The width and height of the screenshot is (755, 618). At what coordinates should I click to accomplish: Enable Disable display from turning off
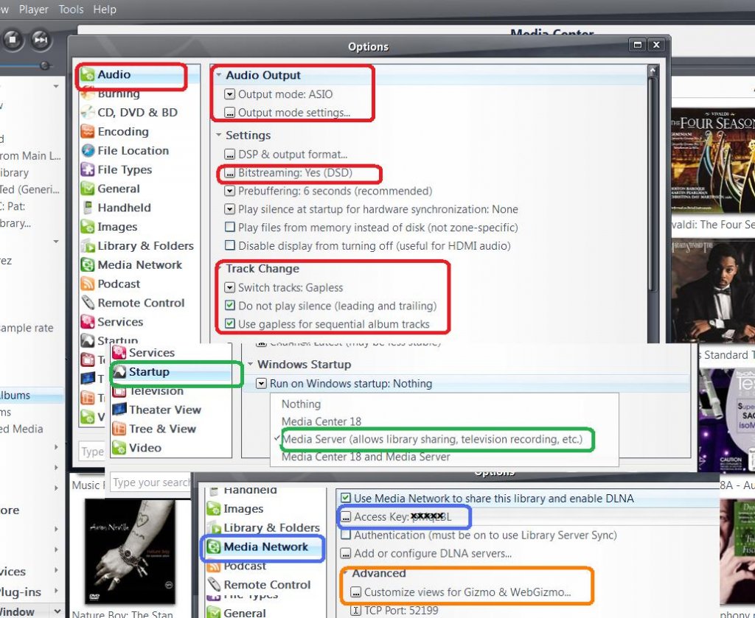coord(230,245)
